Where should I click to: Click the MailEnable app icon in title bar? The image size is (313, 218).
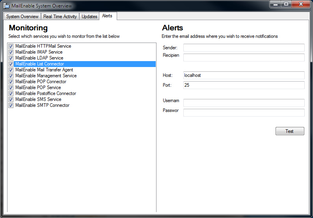(6, 6)
